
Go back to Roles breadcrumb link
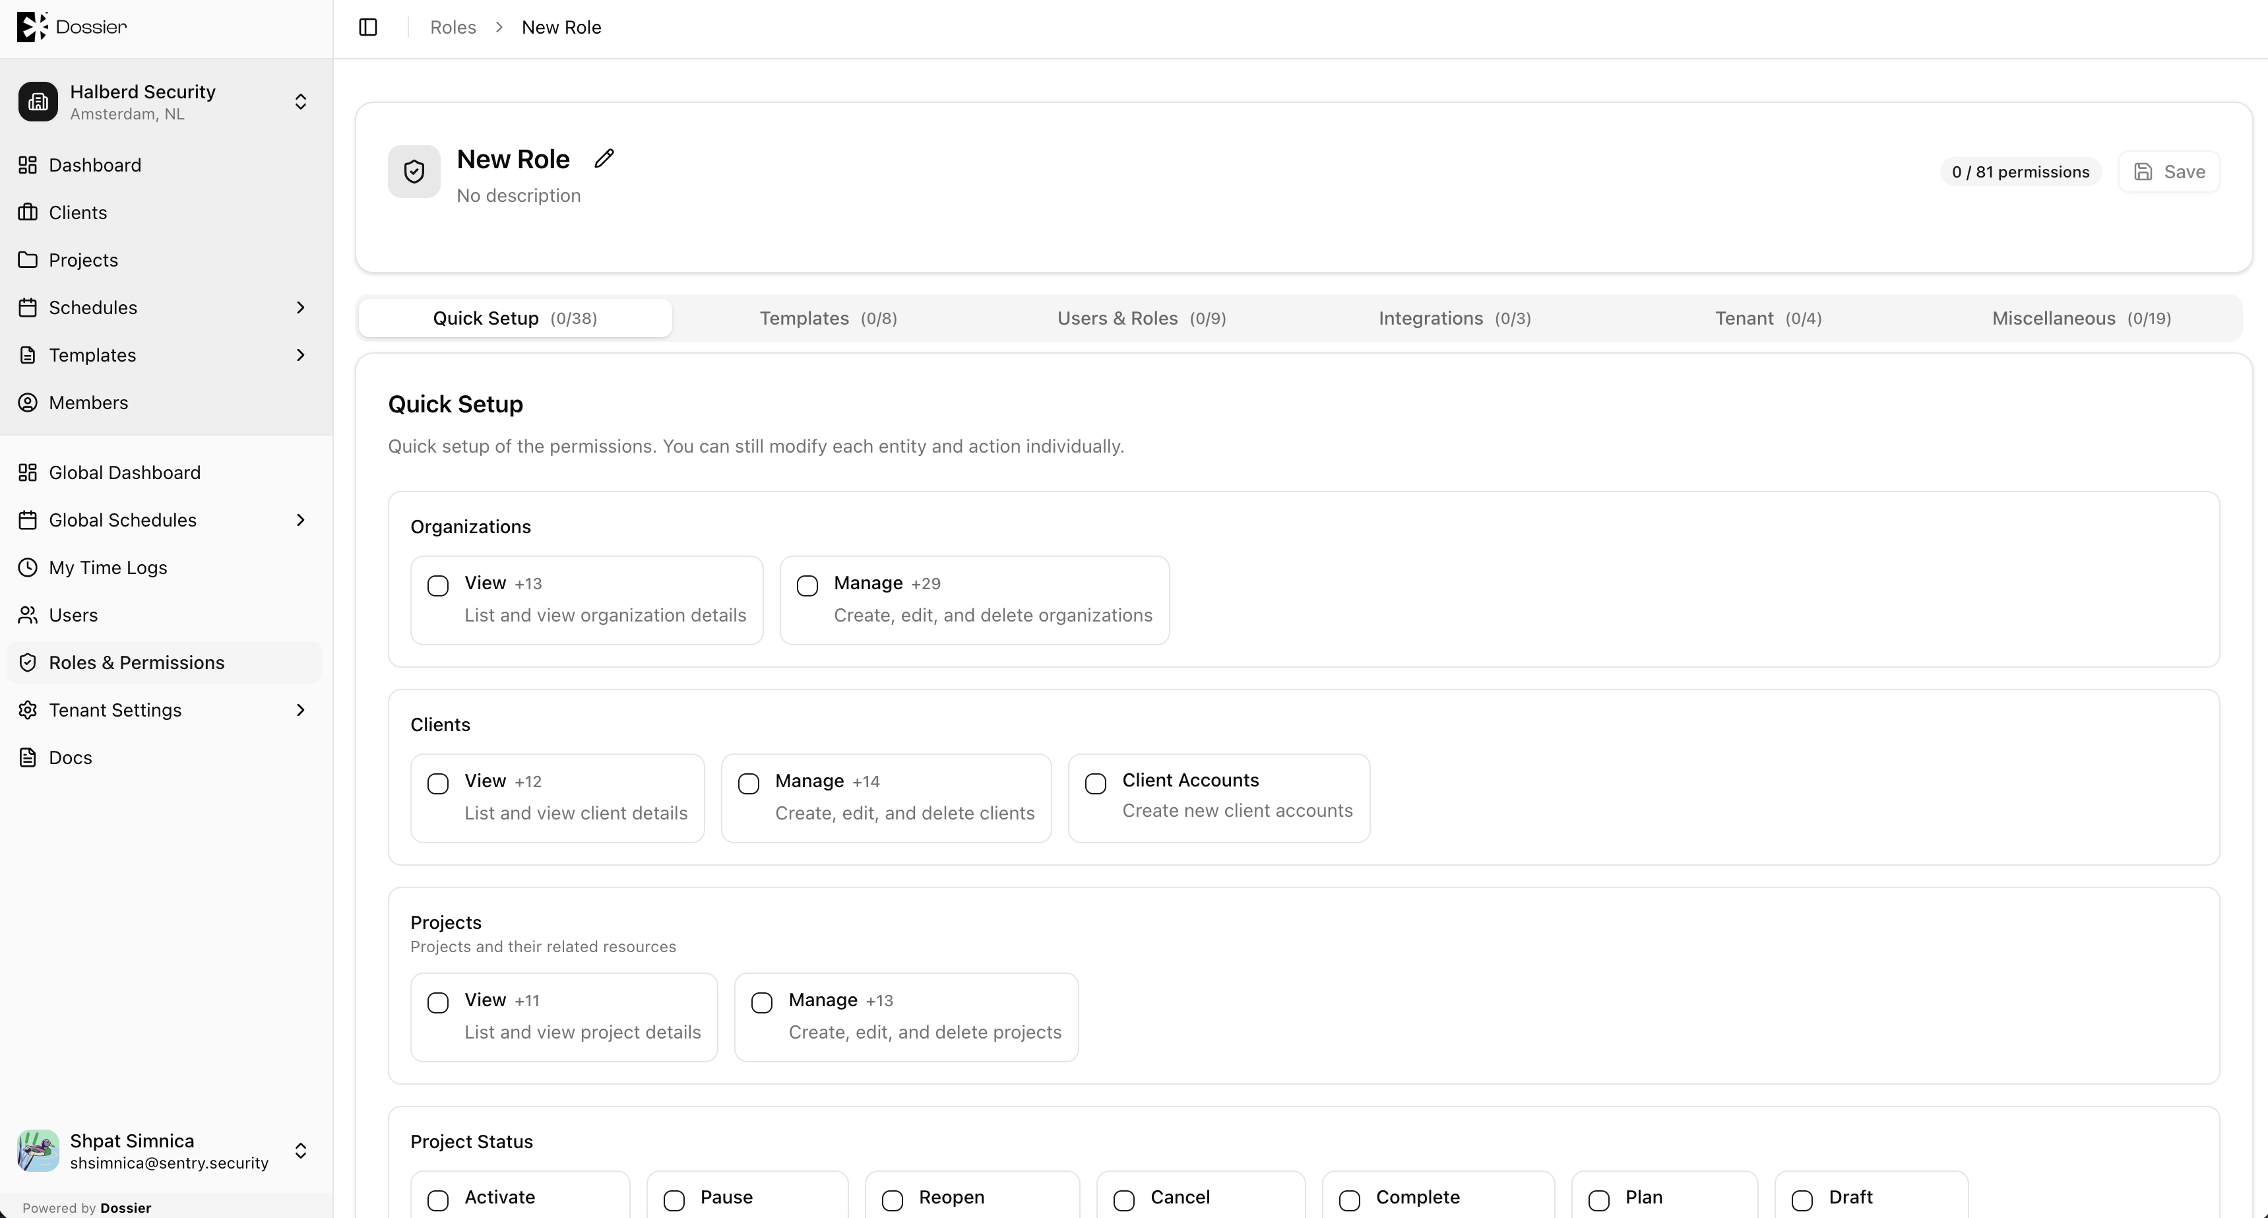pyautogui.click(x=453, y=27)
